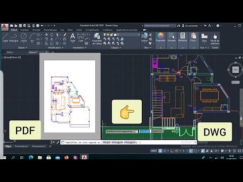The image size is (243, 182).
Task: Expand the Annotation panel
Action: [79, 48]
